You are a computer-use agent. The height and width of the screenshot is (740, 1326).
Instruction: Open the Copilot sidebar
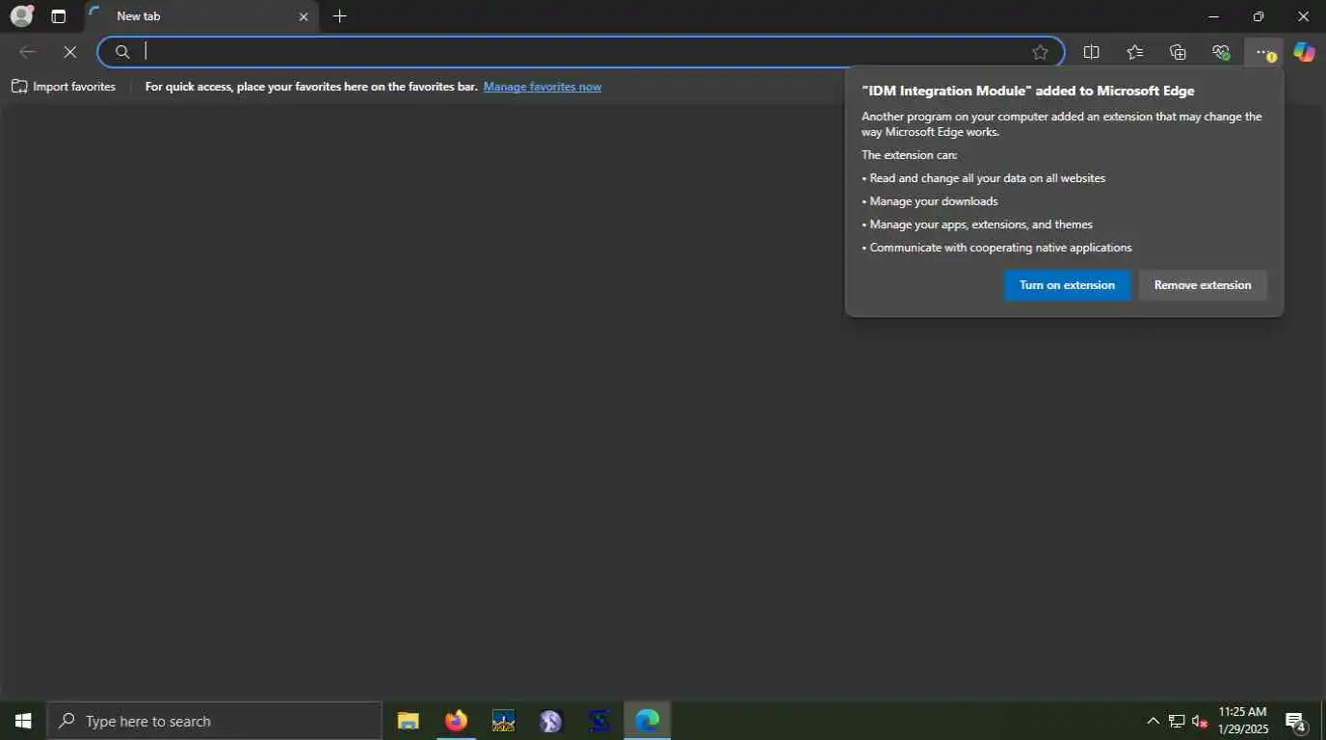click(1305, 52)
